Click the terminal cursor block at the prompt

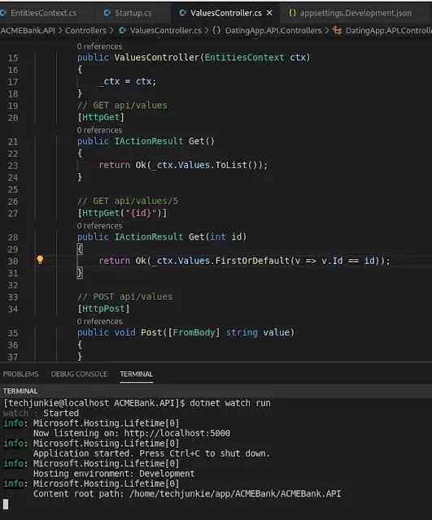point(6,504)
